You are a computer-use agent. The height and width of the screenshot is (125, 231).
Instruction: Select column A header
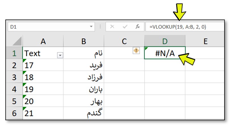[43, 41]
